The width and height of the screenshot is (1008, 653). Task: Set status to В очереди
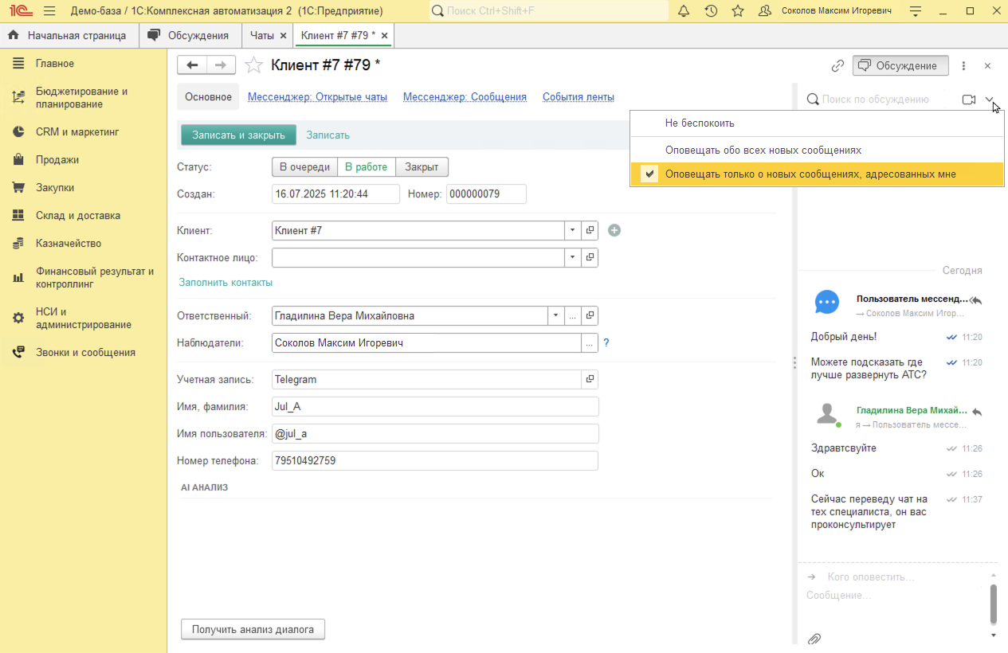point(304,167)
